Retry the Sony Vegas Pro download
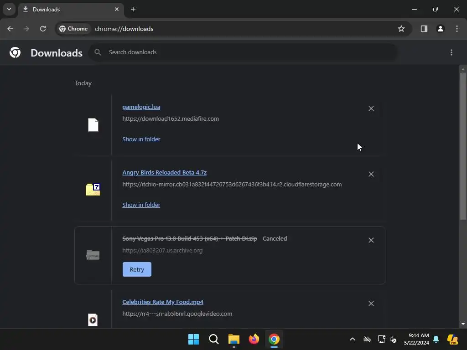 click(137, 269)
